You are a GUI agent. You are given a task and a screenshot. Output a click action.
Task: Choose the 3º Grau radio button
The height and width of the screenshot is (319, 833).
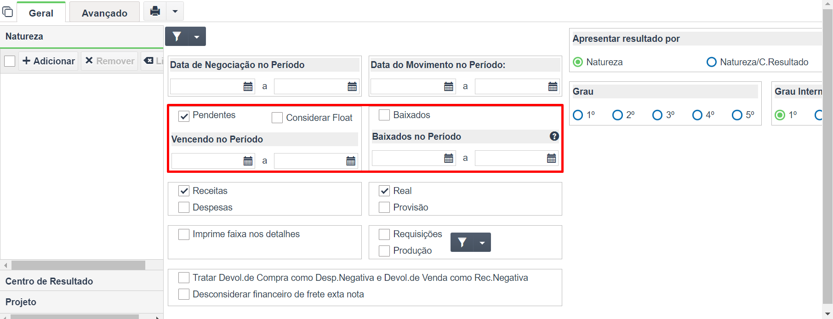coord(657,115)
